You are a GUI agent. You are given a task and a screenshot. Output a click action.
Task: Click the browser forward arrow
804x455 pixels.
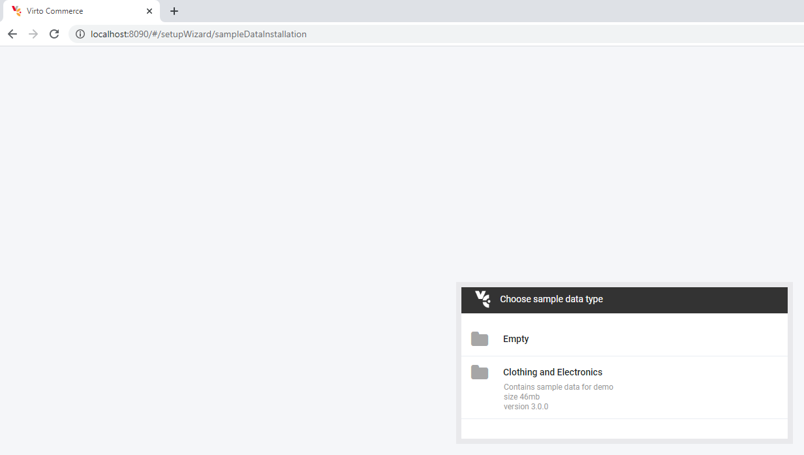[33, 34]
